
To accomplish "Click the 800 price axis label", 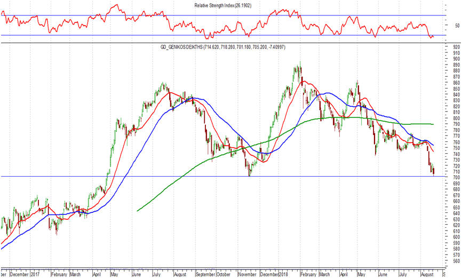I will click(x=457, y=118).
